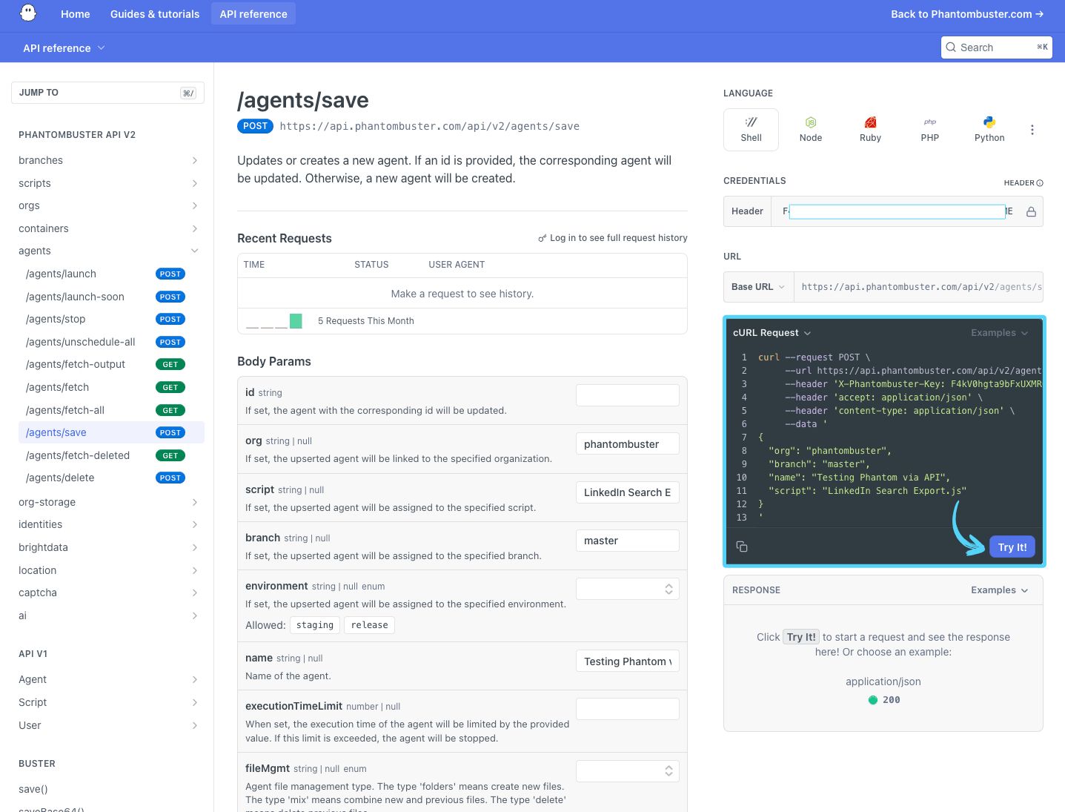This screenshot has height=812, width=1065.
Task: Focus the Search field
Action: click(x=996, y=47)
